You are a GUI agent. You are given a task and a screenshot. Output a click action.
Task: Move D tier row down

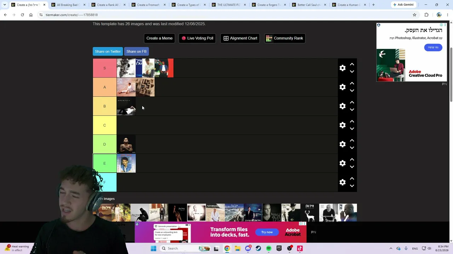352,148
